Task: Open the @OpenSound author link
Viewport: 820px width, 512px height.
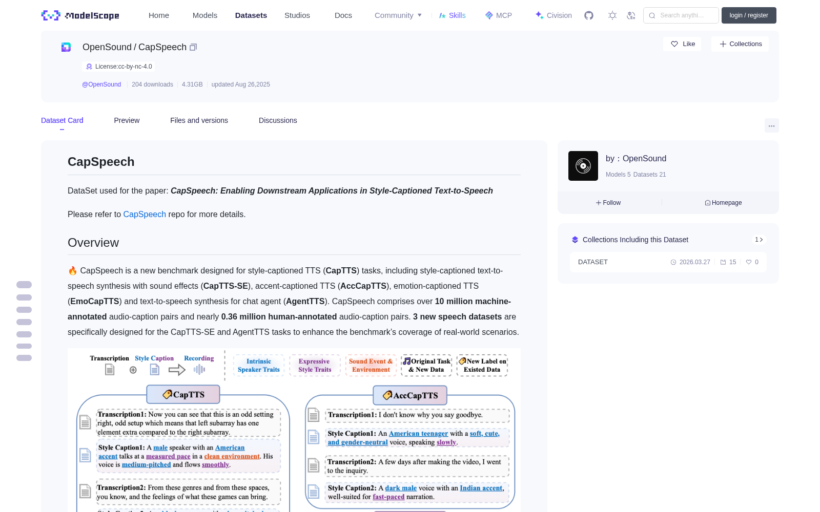Action: coord(101,84)
